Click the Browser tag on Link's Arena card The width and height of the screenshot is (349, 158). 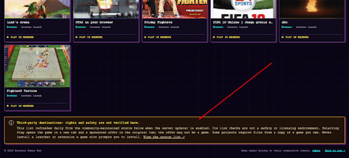point(12,27)
